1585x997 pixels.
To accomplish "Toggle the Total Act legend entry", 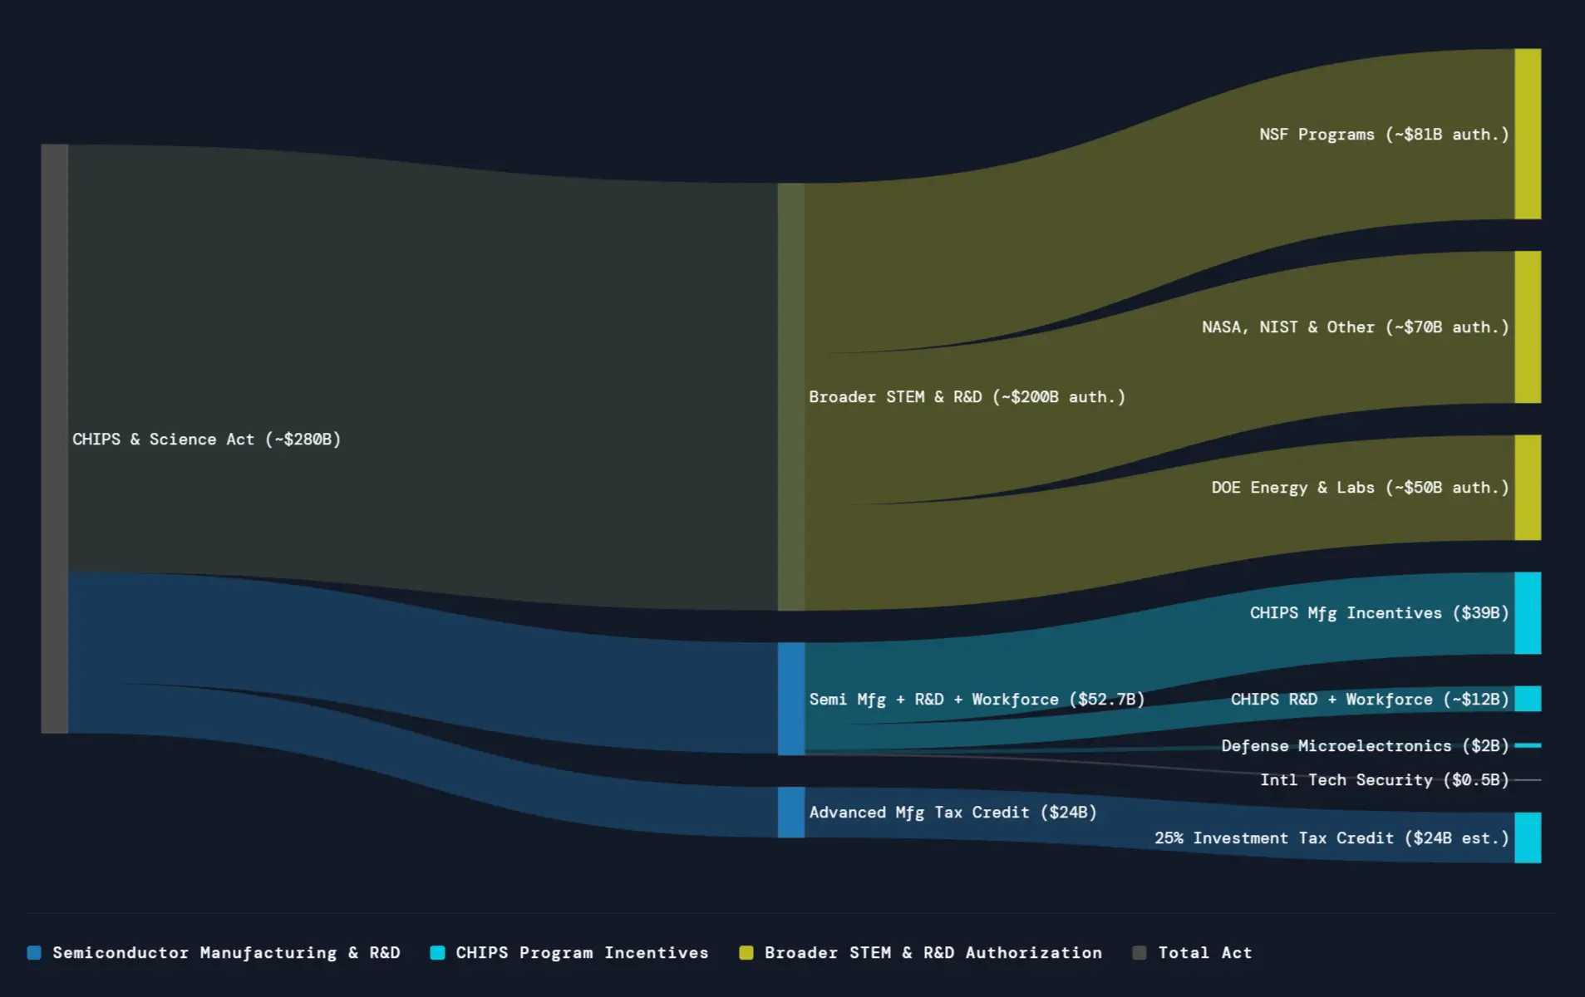I will pyautogui.click(x=1204, y=953).
